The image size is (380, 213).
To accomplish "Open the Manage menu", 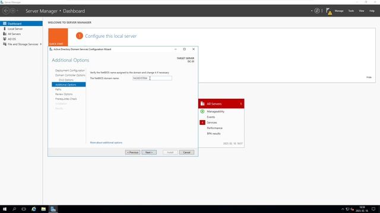I will pos(339,11).
